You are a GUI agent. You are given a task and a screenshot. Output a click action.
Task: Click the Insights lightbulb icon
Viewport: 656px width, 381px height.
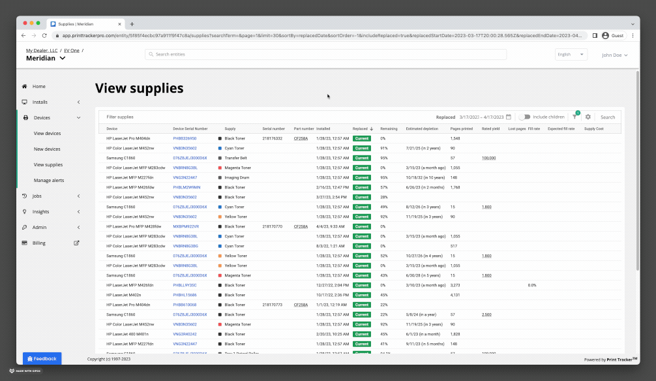[x=25, y=211]
